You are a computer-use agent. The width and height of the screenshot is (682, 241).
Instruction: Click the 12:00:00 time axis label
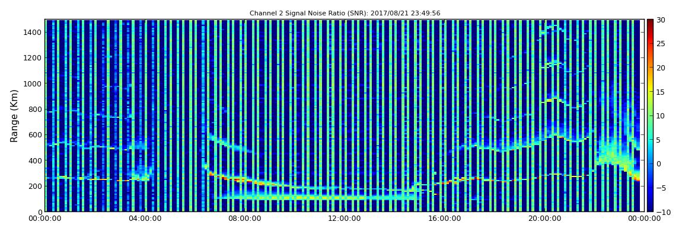tap(345, 218)
